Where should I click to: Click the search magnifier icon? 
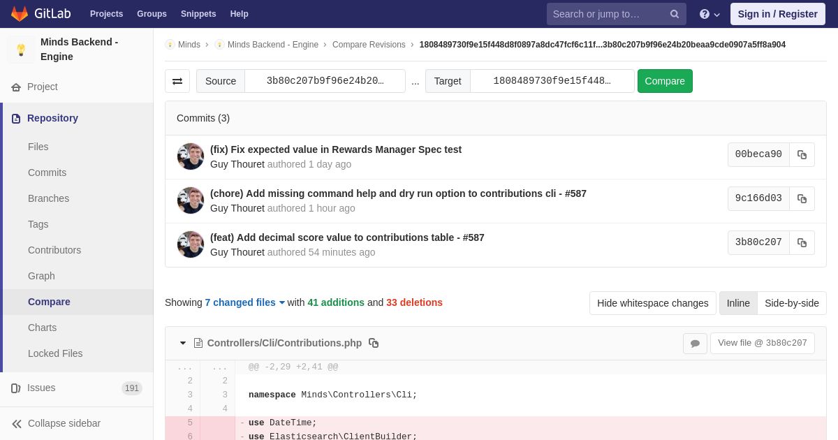pos(674,14)
